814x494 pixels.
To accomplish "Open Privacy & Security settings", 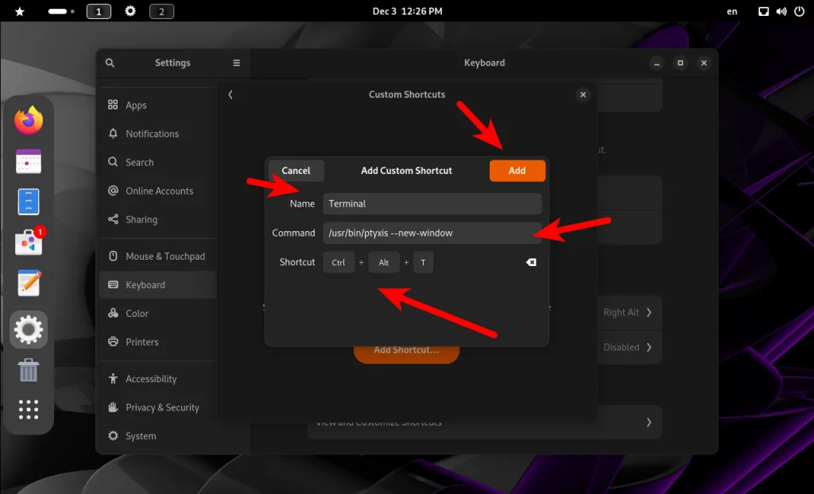I will pyautogui.click(x=158, y=407).
